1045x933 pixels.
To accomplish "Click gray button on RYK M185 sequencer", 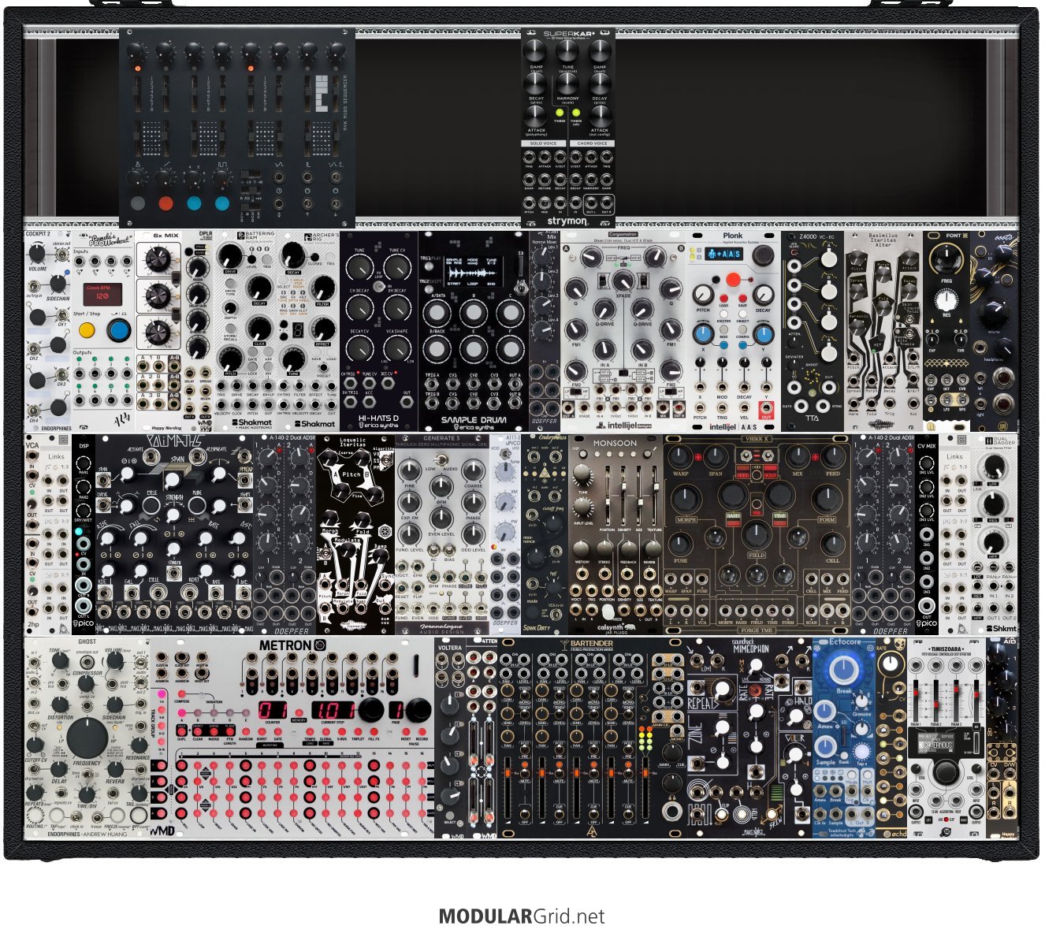I will (138, 203).
